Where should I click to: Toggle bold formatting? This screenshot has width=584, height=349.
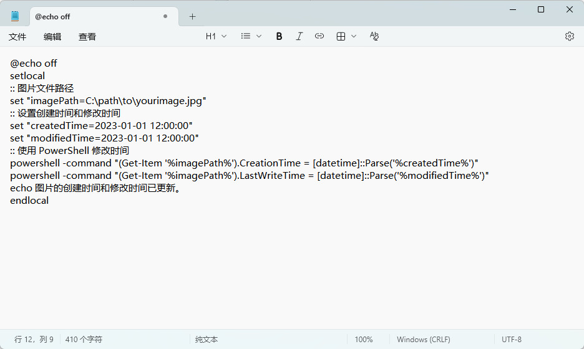[279, 36]
